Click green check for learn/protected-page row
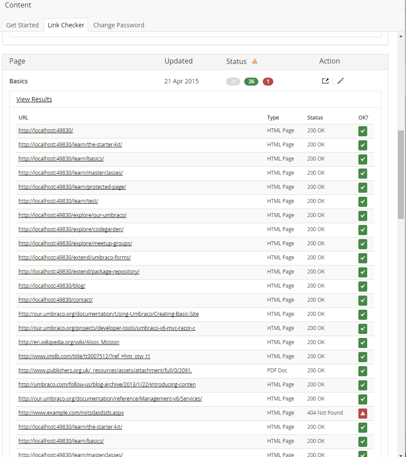 click(x=363, y=188)
